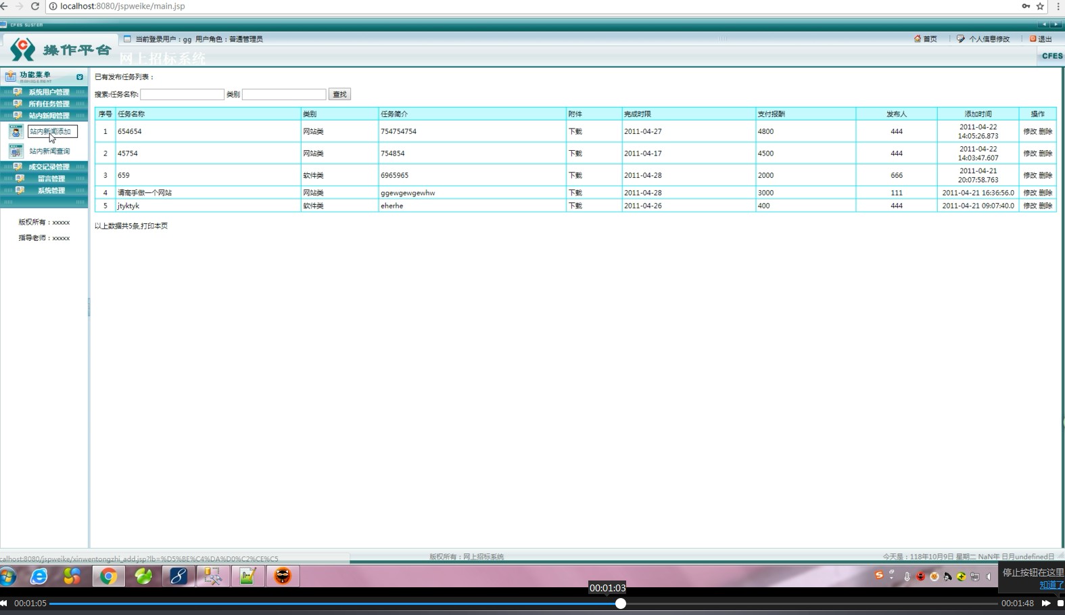Open the green swirl browser taskbar icon
The image size is (1065, 615).
(143, 576)
